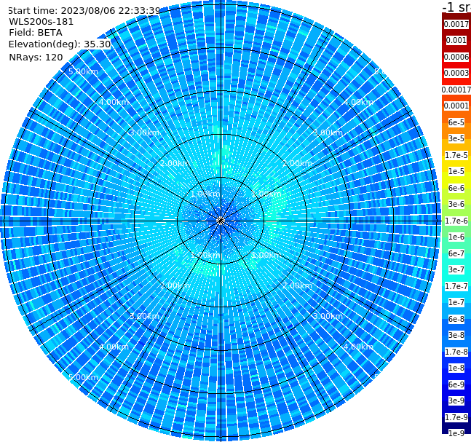Click the NRays: 120 label
The image size is (471, 442).
pyautogui.click(x=36, y=57)
